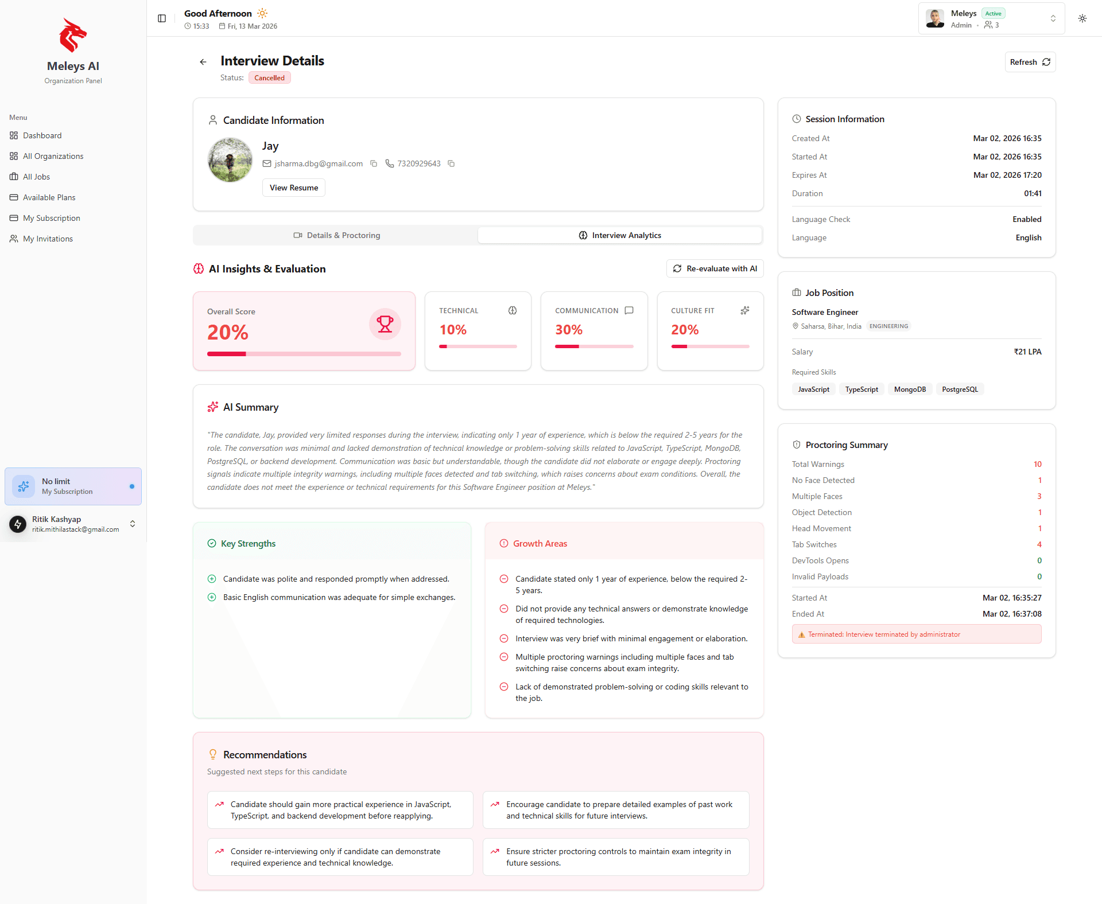The image size is (1102, 904).
Task: Open Dashboard from the sidebar
Action: [x=42, y=135]
